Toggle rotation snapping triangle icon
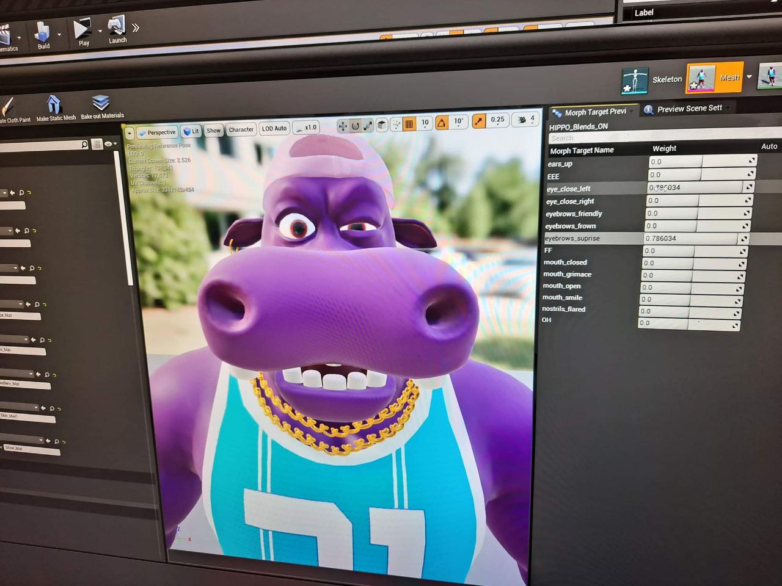The width and height of the screenshot is (782, 586). coord(442,123)
